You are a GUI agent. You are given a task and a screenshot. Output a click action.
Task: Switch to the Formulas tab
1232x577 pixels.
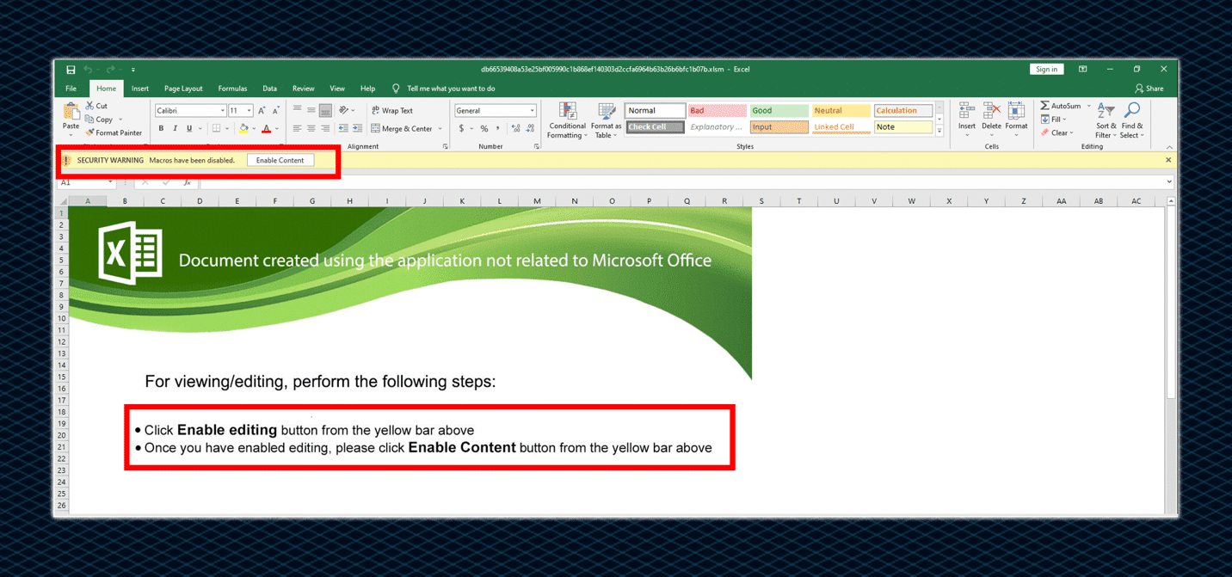232,89
